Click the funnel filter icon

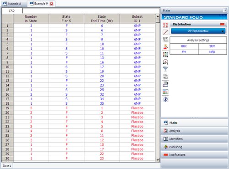[165, 69]
